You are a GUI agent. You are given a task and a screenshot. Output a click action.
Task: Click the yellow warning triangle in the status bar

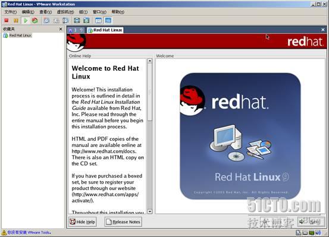[4, 232]
